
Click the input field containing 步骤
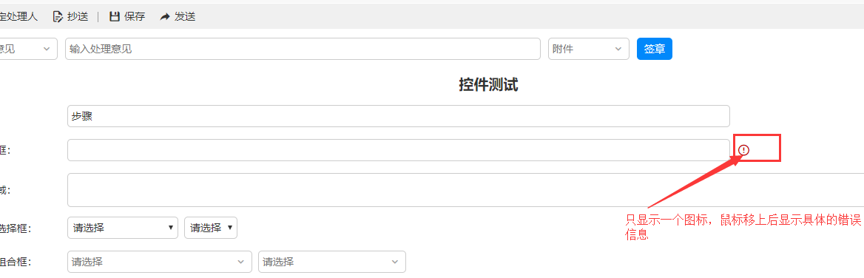coord(399,116)
